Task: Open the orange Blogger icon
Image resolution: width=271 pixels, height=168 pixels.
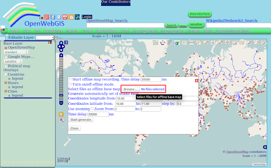Action: [x=71, y=17]
